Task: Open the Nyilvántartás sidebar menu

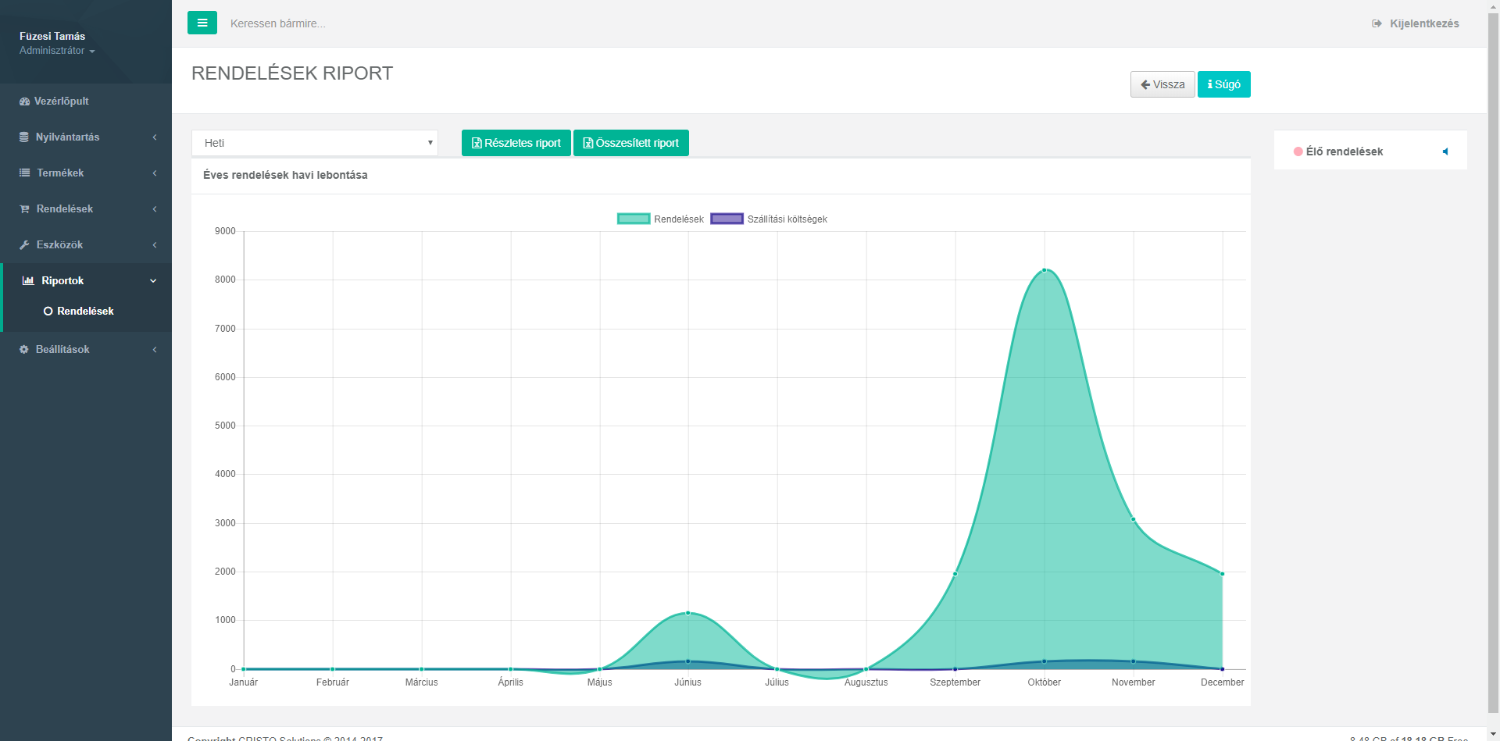Action: point(68,137)
